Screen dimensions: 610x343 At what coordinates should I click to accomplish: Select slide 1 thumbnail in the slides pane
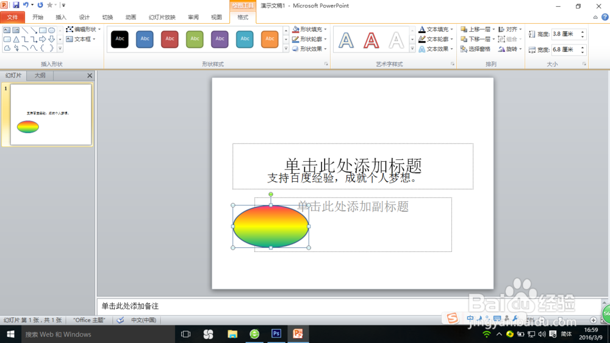click(51, 115)
